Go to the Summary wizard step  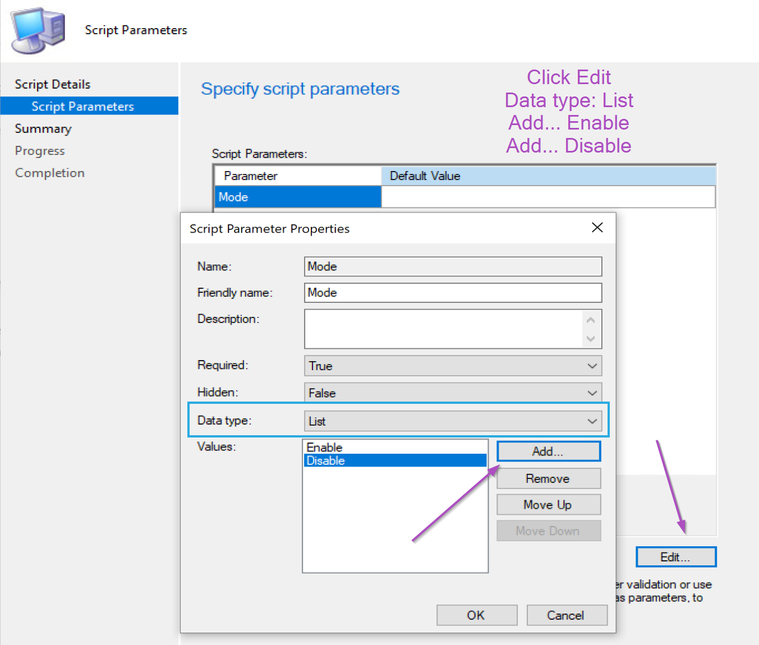point(43,128)
